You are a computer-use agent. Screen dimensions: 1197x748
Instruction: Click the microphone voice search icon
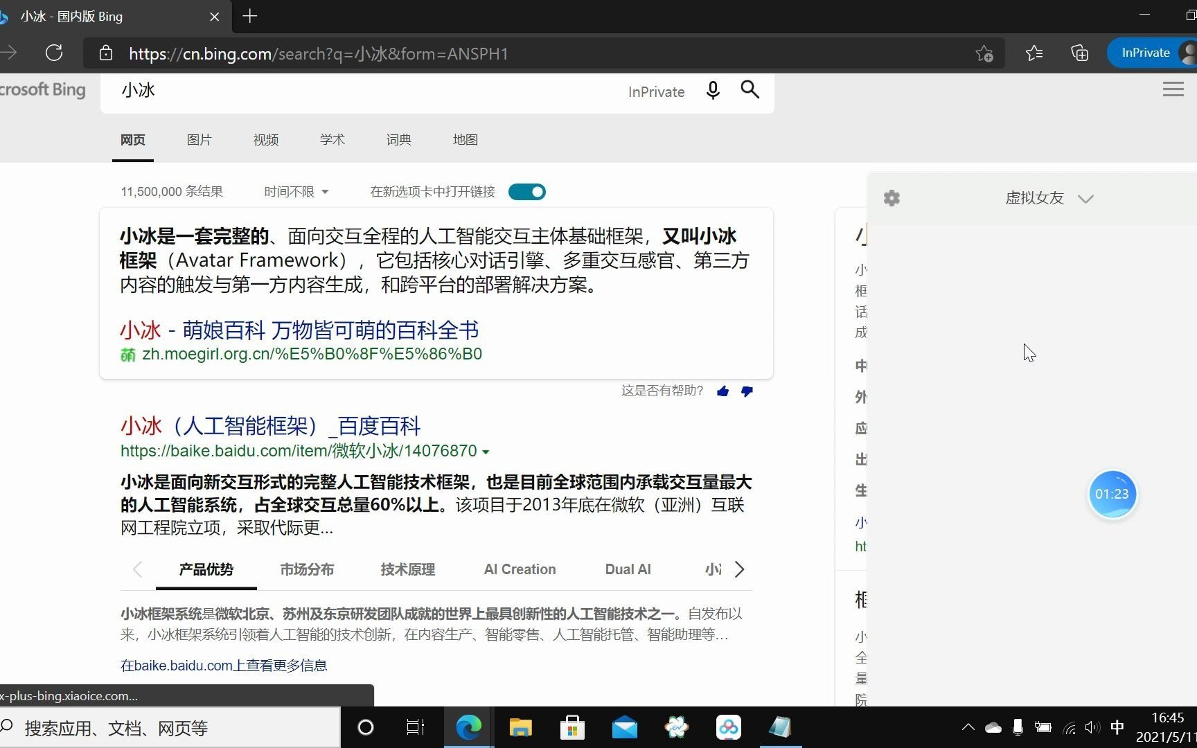[713, 90]
